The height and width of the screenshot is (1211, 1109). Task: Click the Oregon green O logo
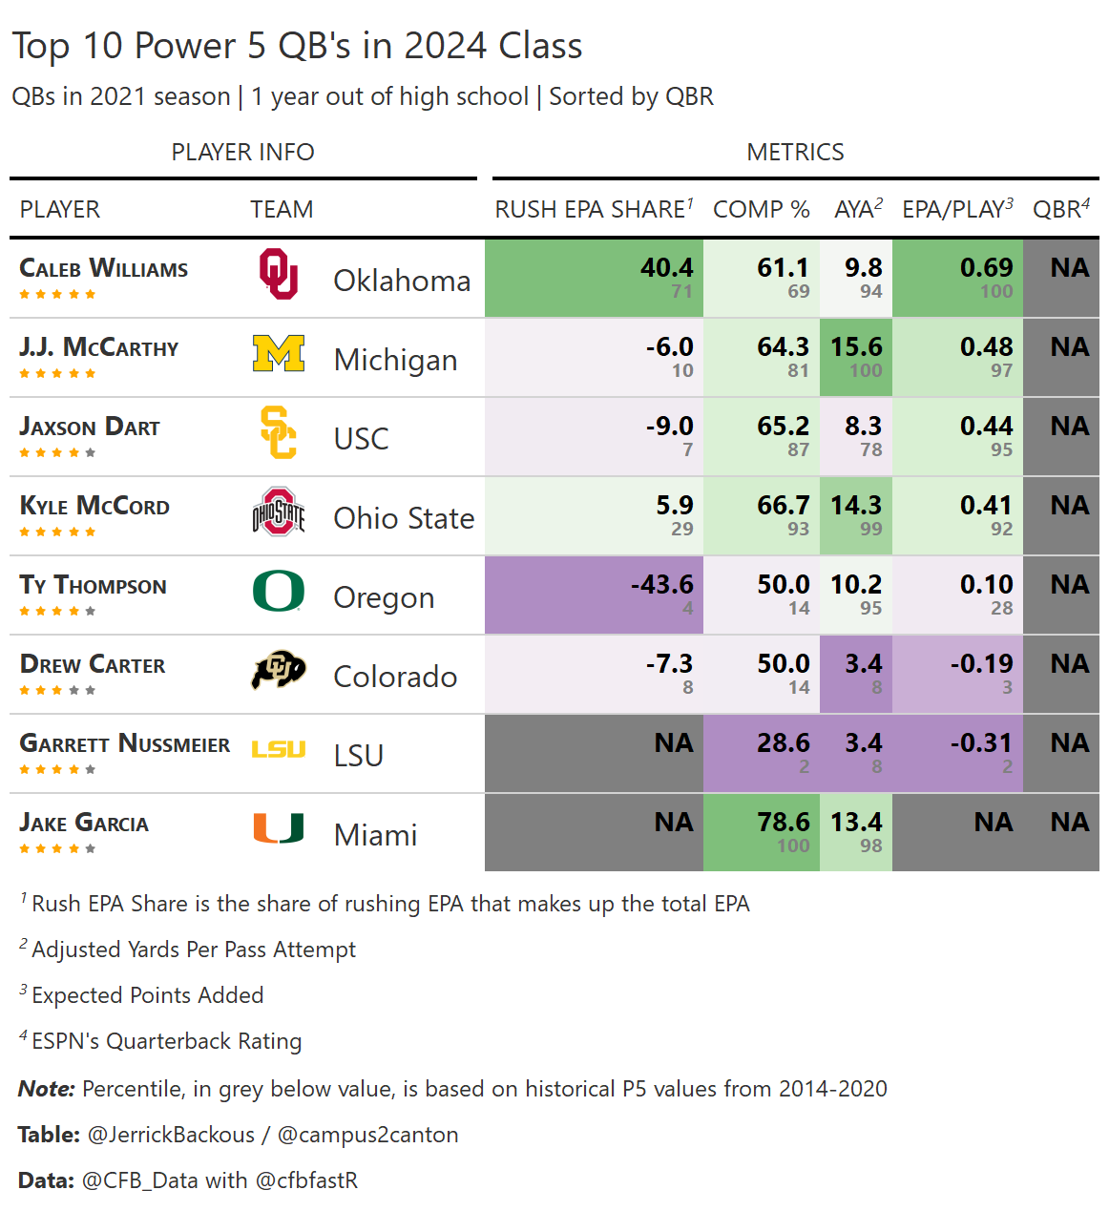pyautogui.click(x=279, y=592)
